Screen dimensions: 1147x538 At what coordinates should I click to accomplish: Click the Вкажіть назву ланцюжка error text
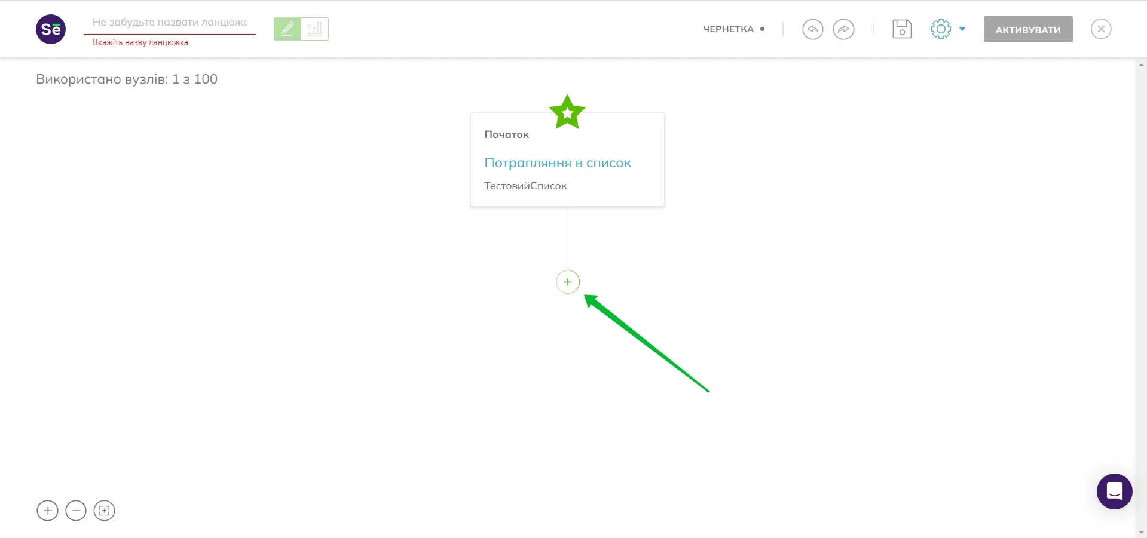pos(140,42)
